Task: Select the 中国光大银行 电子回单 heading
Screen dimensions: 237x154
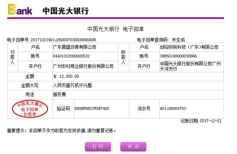Action: tap(116, 29)
